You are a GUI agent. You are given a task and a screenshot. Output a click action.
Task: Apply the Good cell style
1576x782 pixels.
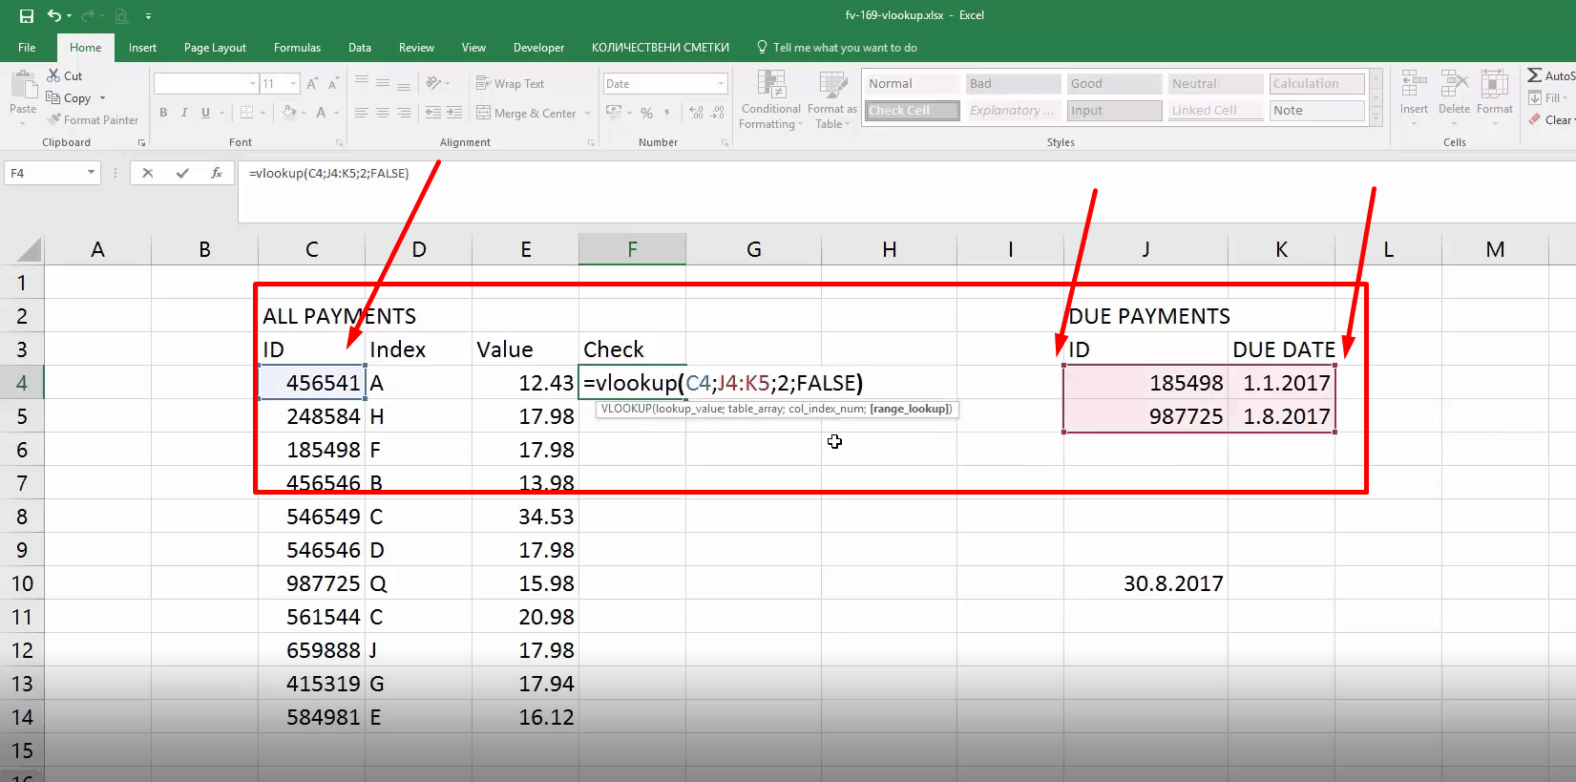coord(1114,84)
